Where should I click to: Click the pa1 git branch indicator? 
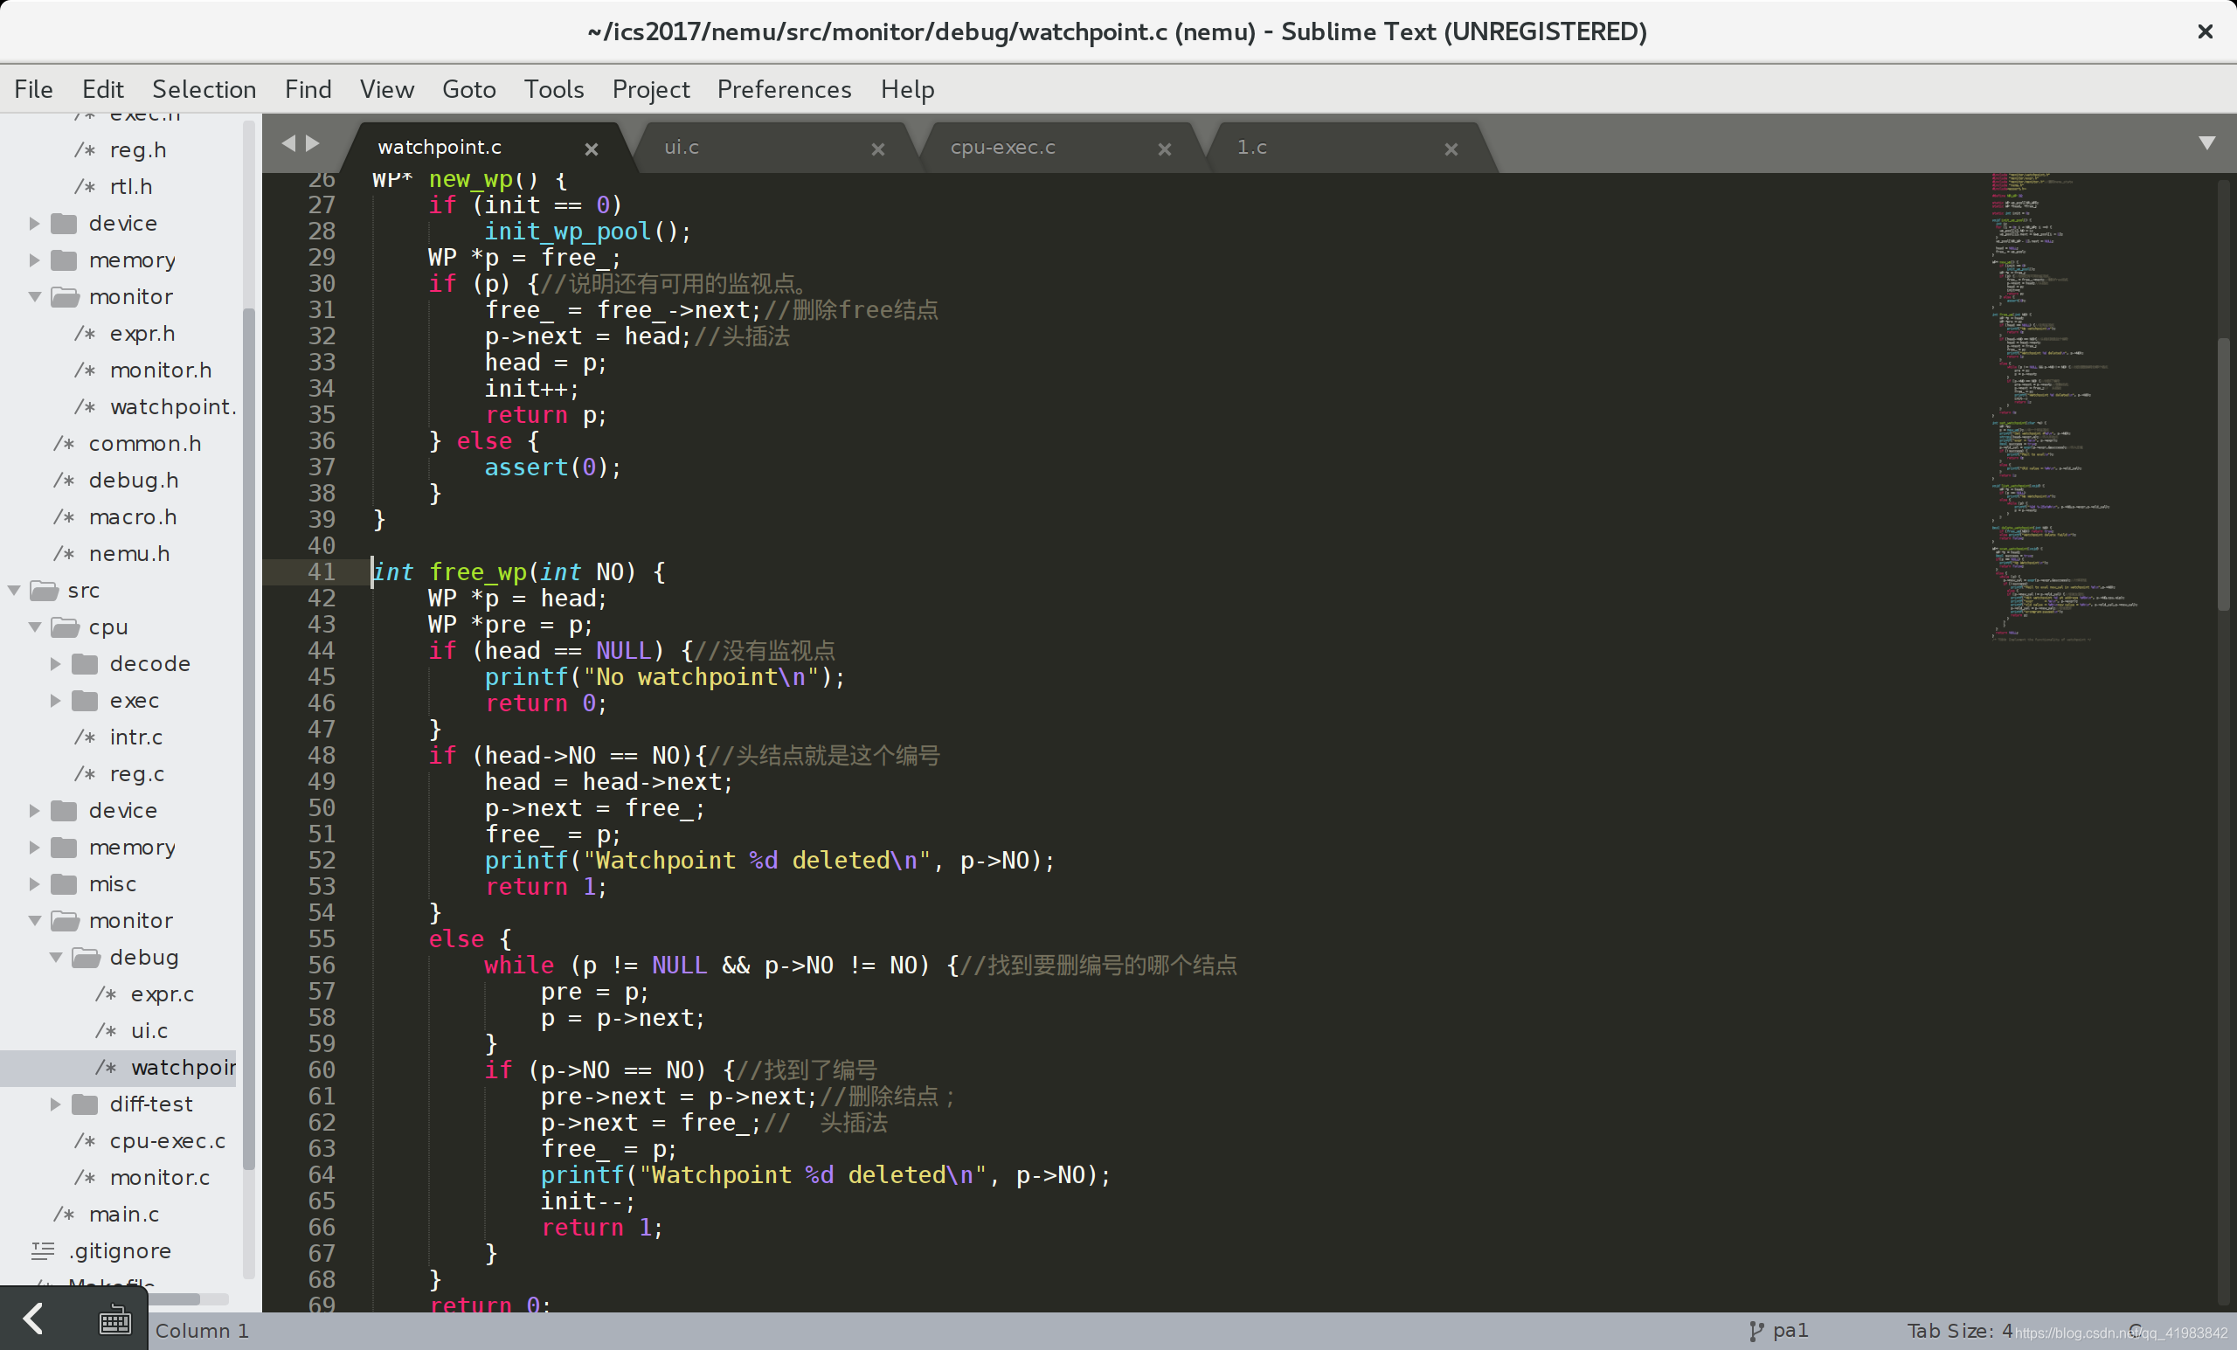(1778, 1331)
